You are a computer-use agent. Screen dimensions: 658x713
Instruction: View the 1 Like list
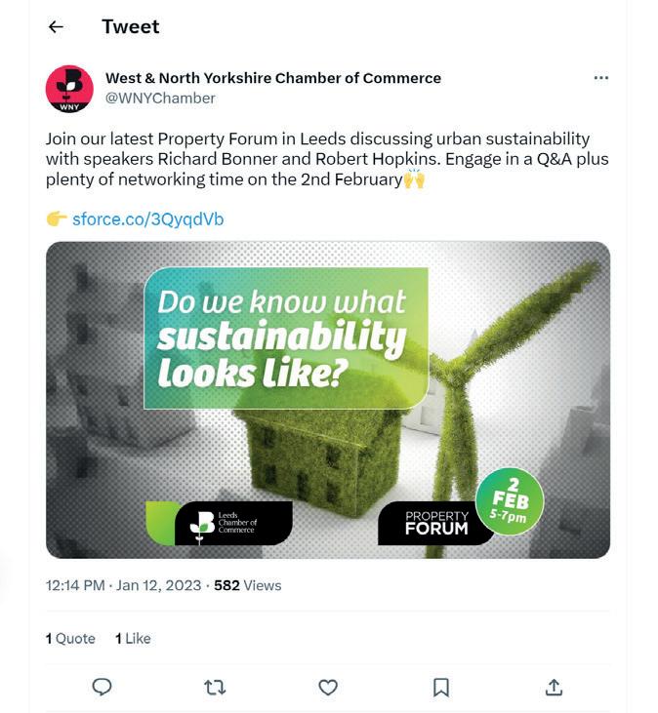click(x=133, y=639)
